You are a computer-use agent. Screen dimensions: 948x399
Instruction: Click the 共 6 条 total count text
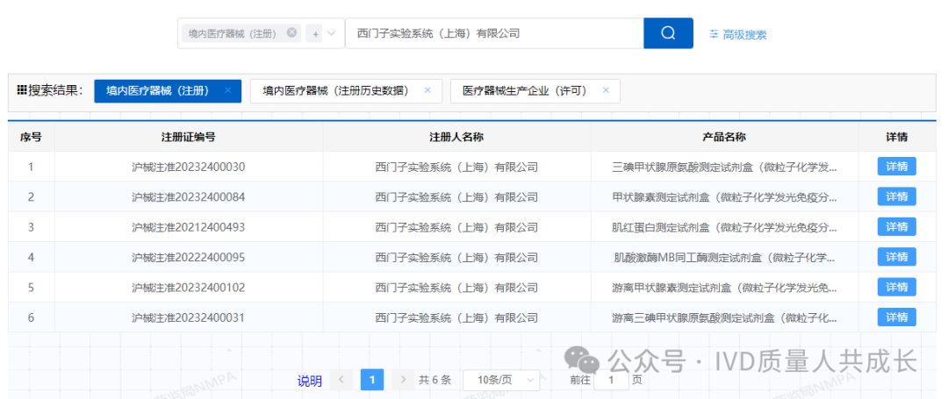click(434, 381)
